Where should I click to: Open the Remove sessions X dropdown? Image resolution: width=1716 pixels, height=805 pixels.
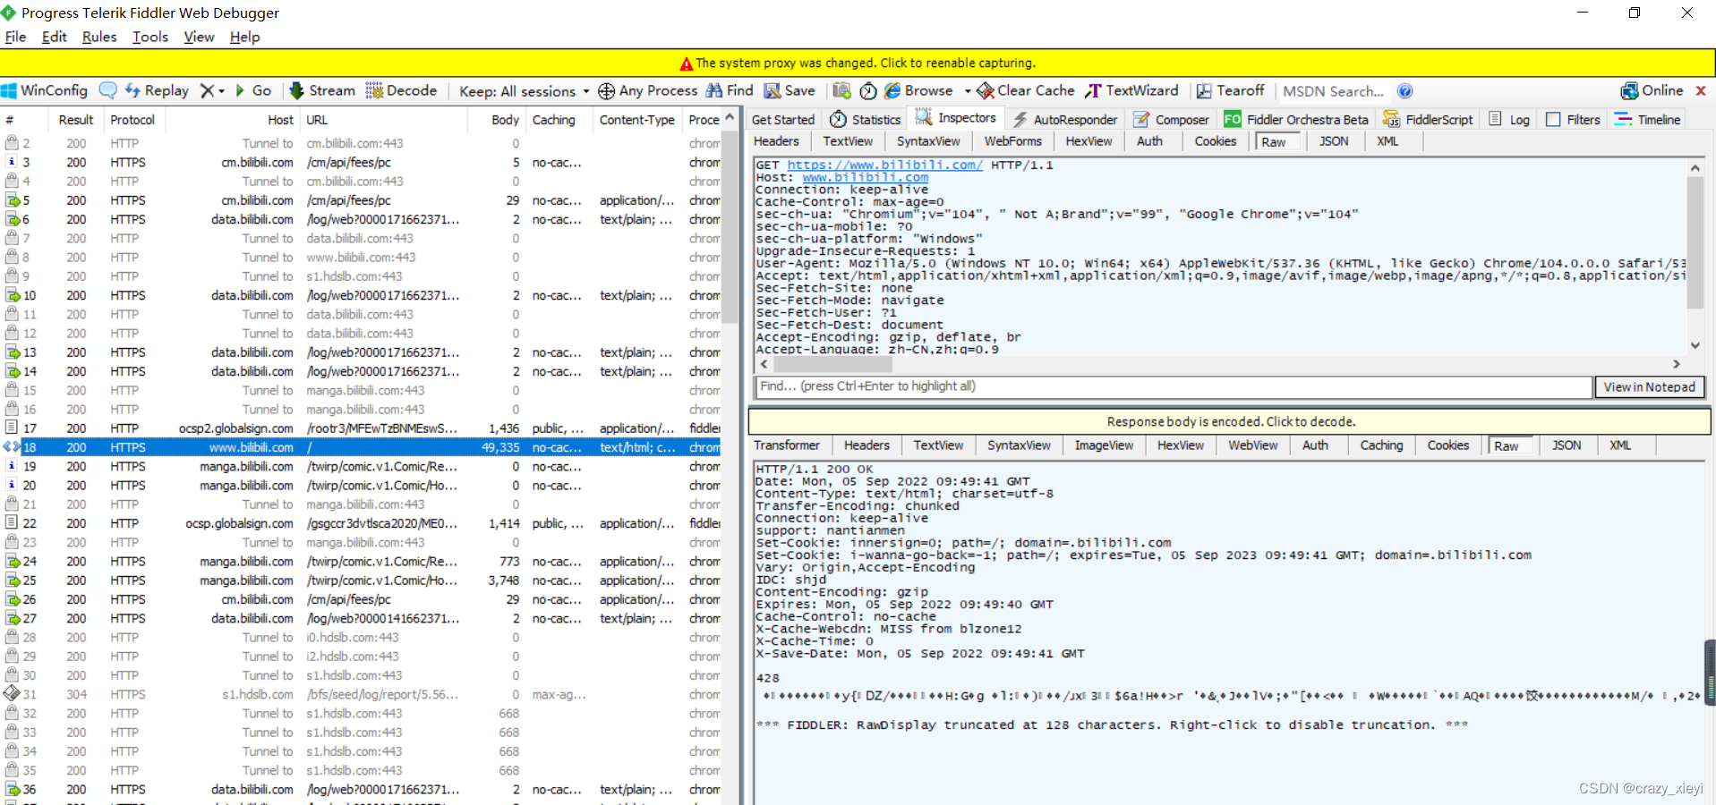(x=212, y=91)
